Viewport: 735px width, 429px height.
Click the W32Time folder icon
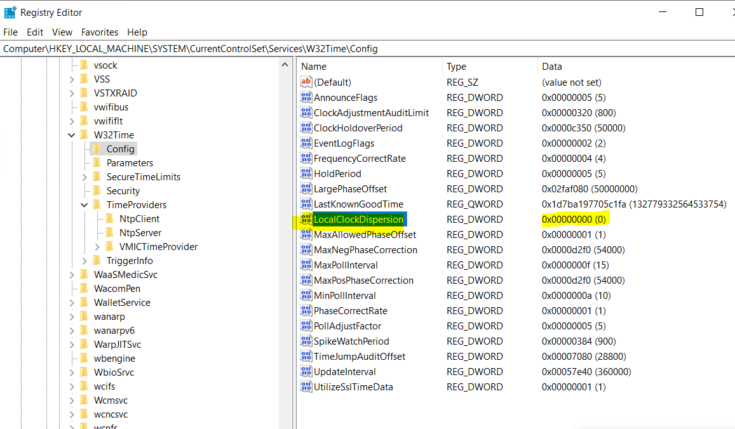(84, 135)
